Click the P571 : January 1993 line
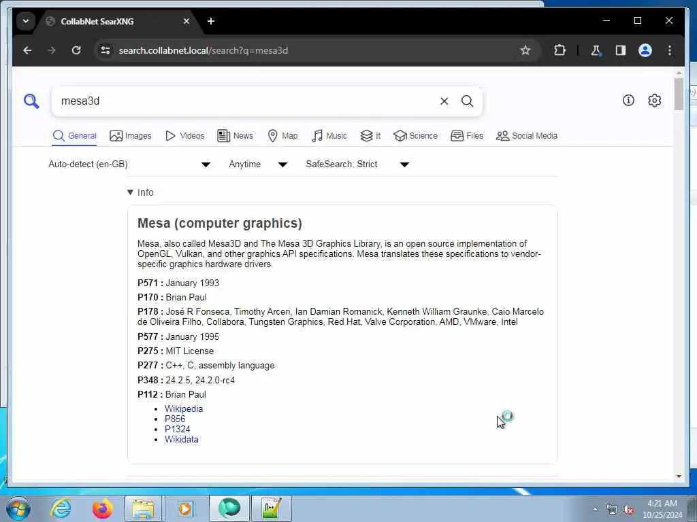This screenshot has width=697, height=522. coord(178,283)
